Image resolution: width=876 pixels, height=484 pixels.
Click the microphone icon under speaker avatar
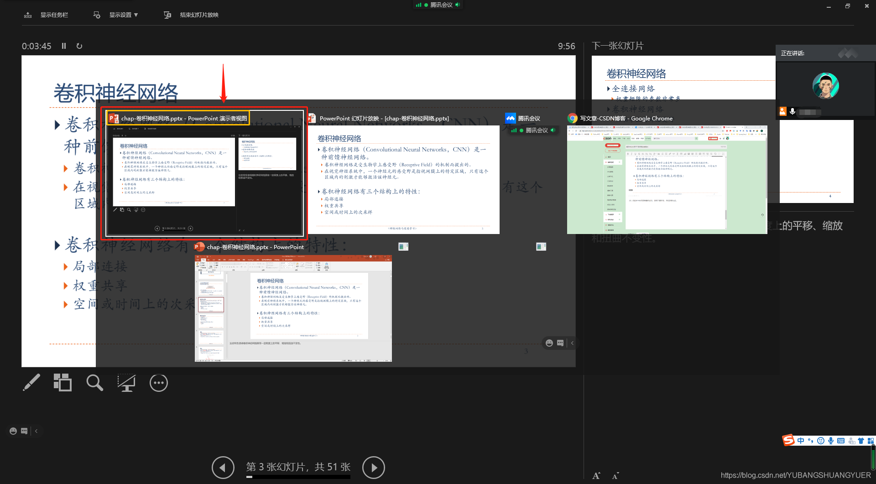pyautogui.click(x=793, y=111)
